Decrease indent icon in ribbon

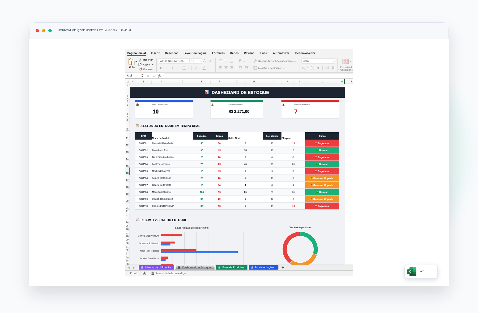click(241, 68)
